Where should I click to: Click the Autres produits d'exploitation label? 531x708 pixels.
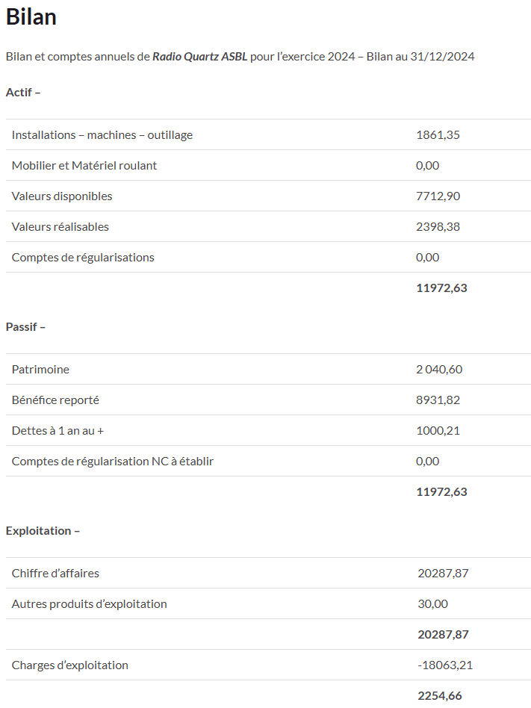(90, 604)
